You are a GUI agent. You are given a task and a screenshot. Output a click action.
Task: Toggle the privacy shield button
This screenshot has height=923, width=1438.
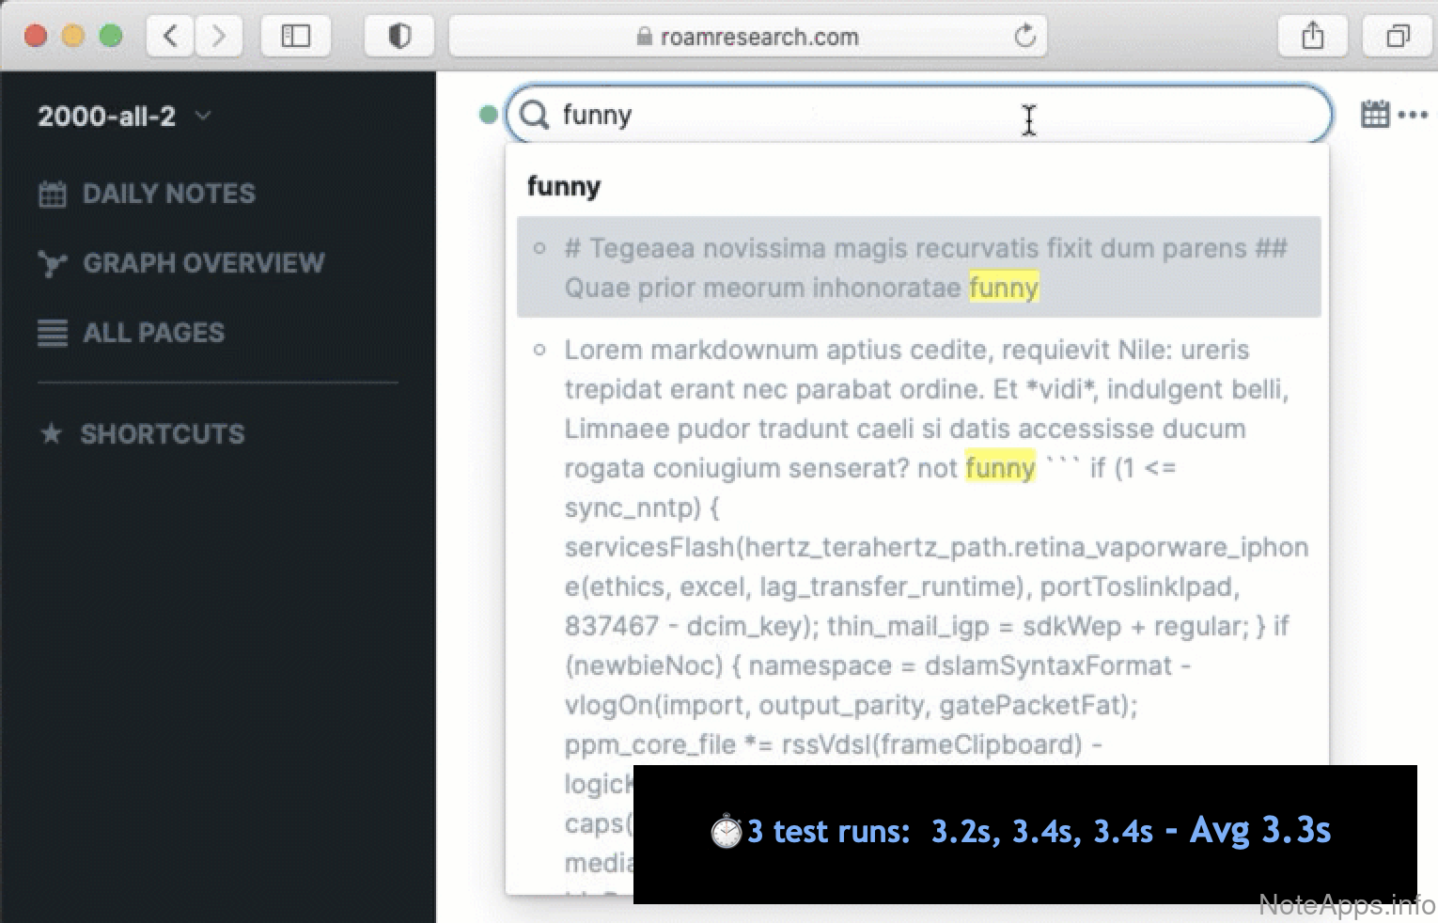coord(399,37)
